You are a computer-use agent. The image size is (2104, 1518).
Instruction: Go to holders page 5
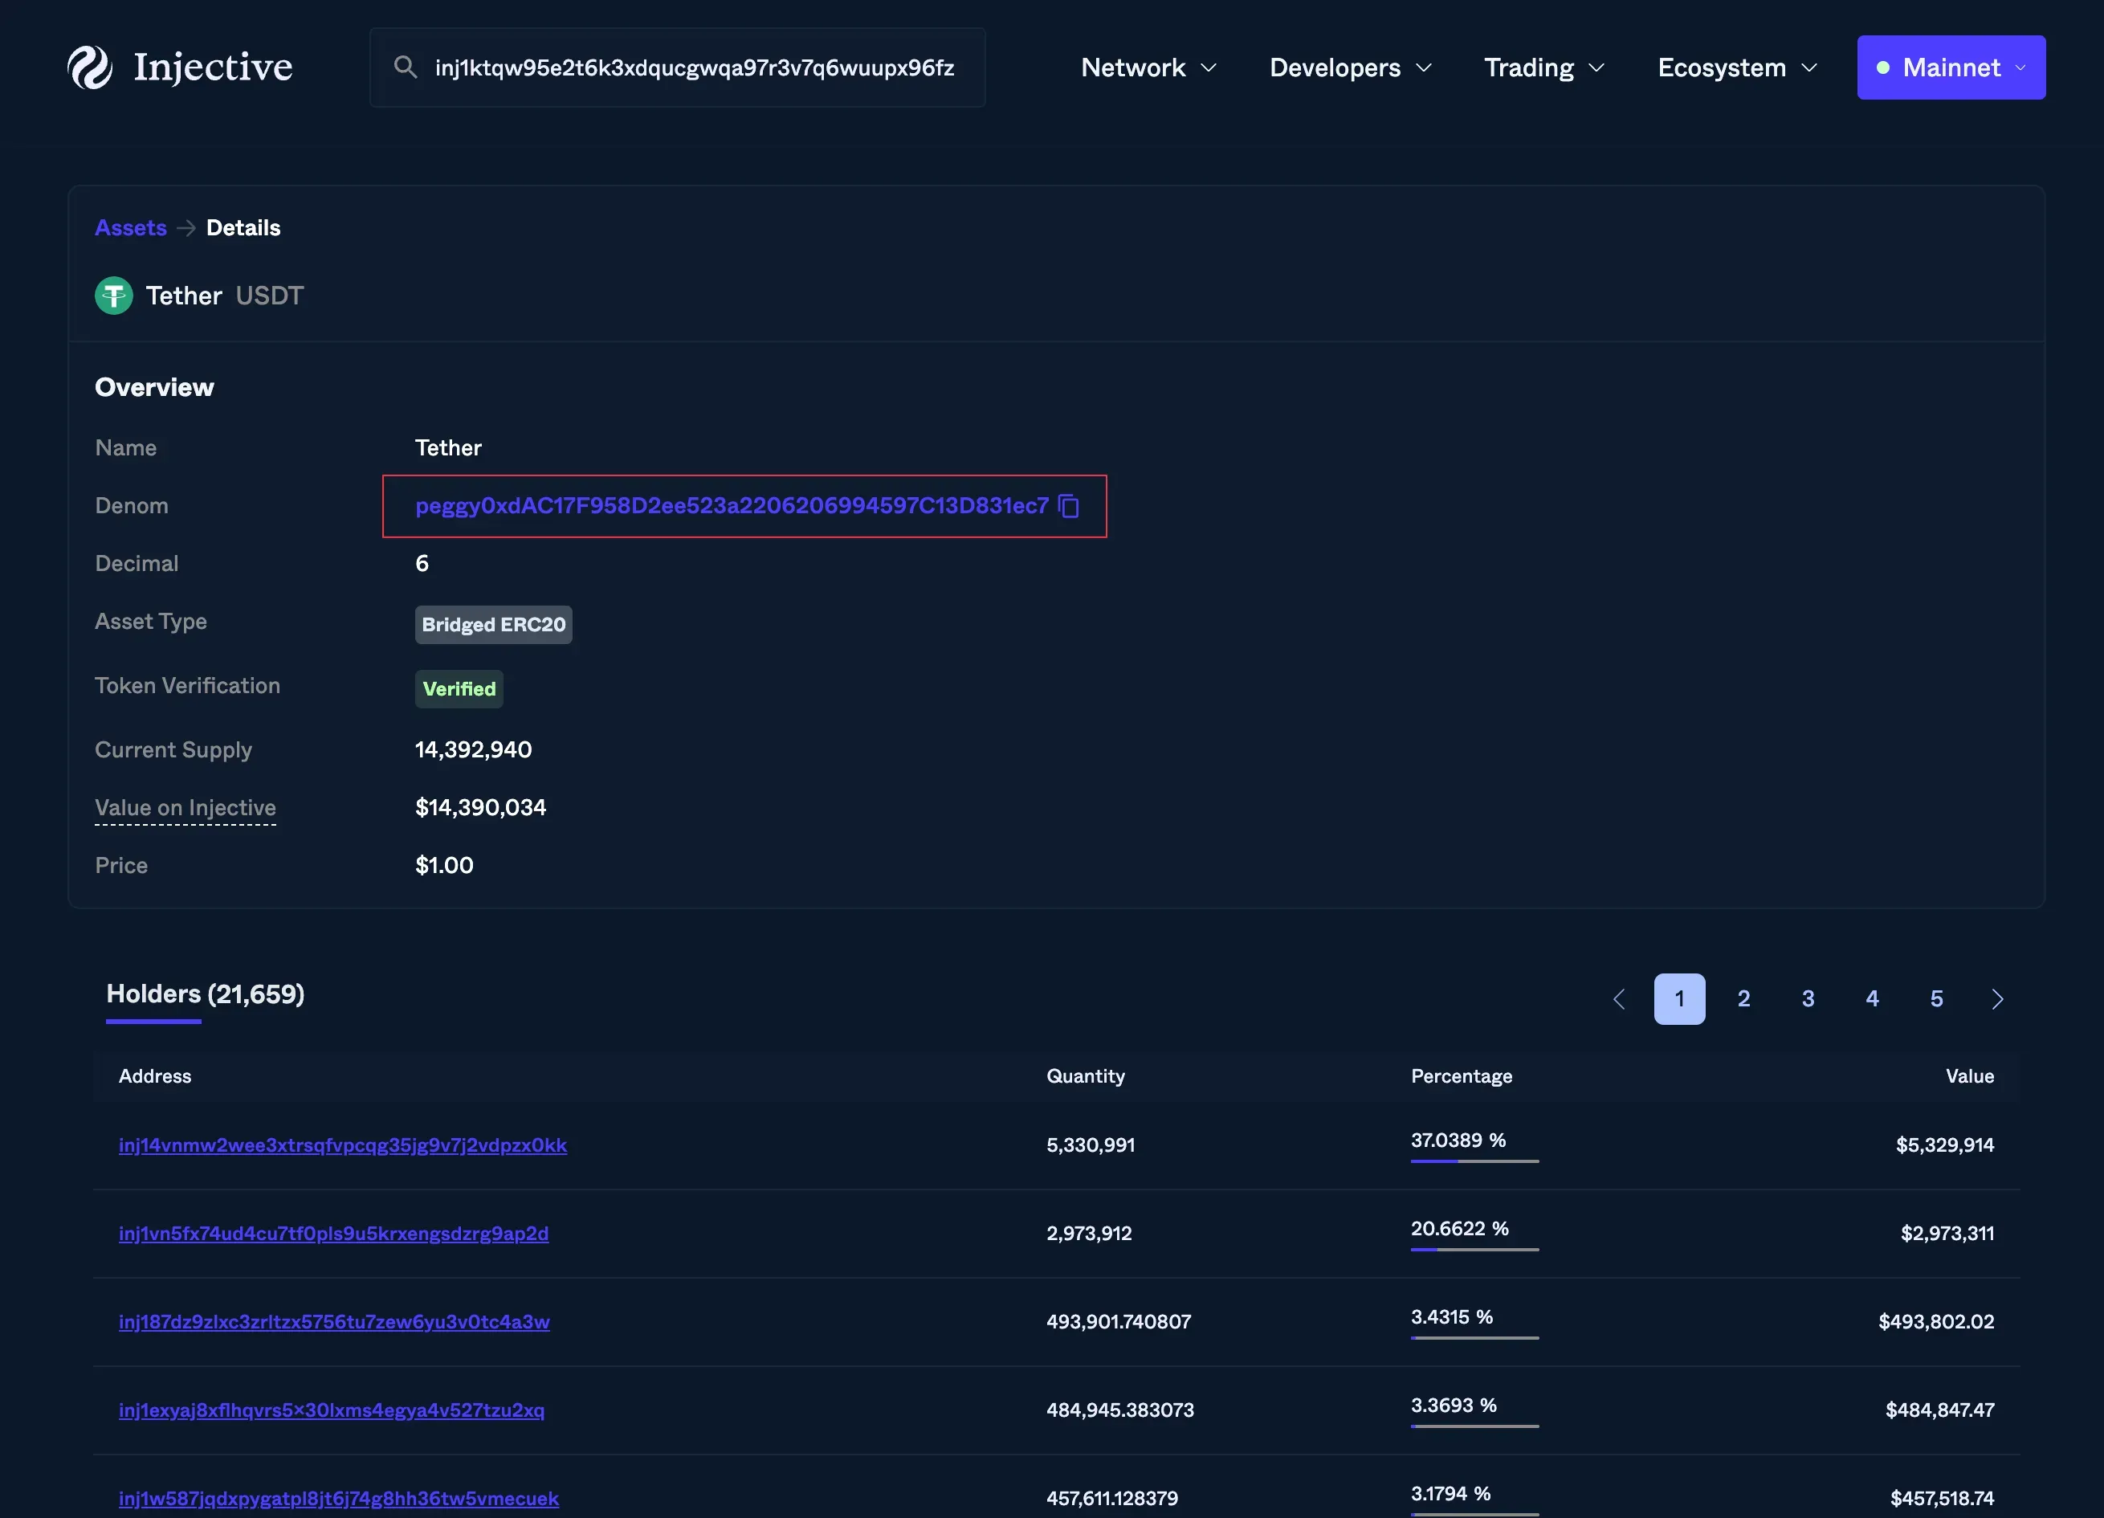coord(1936,999)
